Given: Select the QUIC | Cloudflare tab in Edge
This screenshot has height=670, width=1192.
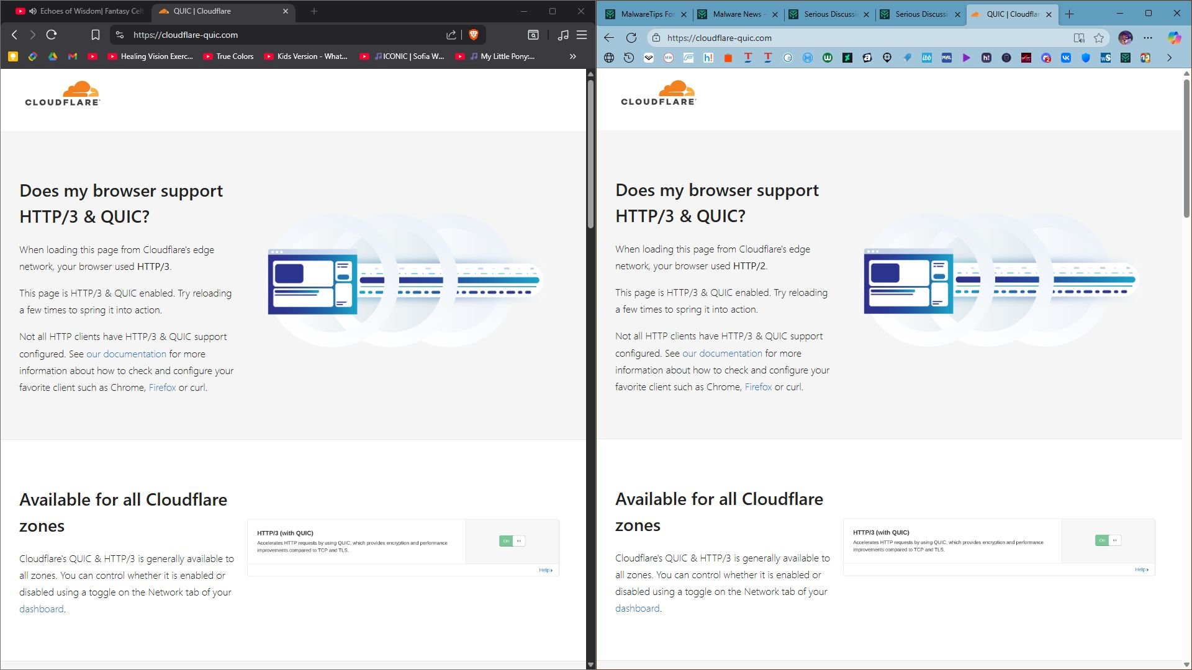Looking at the screenshot, I should coord(1013,14).
